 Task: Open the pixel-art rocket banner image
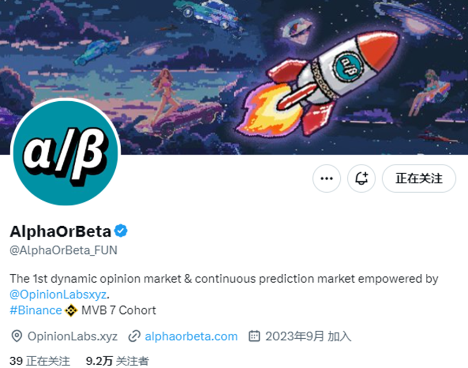(x=234, y=77)
